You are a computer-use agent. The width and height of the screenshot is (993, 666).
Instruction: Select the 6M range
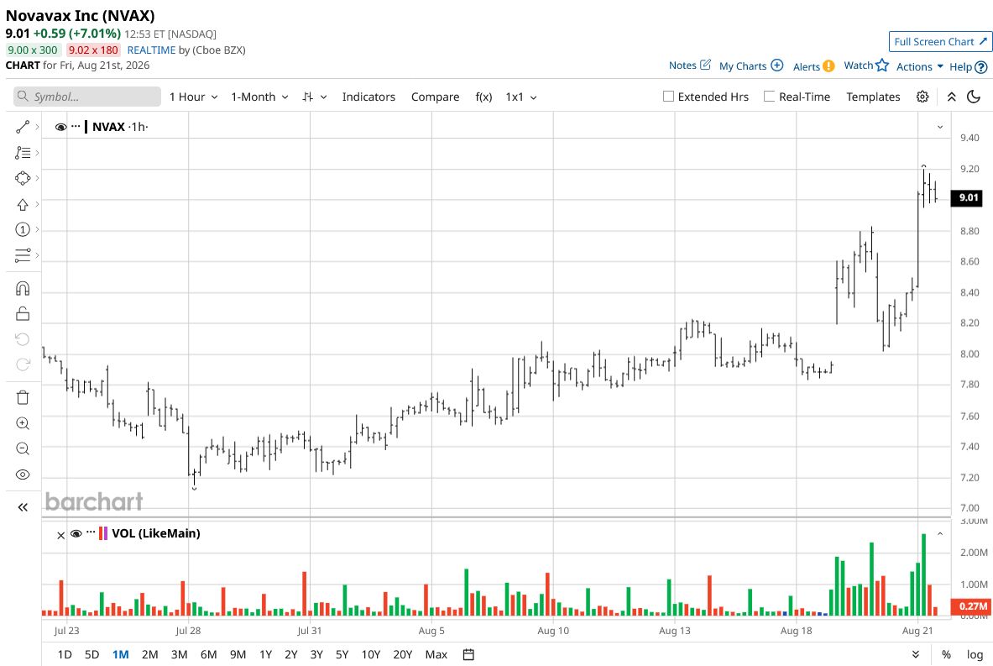pyautogui.click(x=208, y=654)
